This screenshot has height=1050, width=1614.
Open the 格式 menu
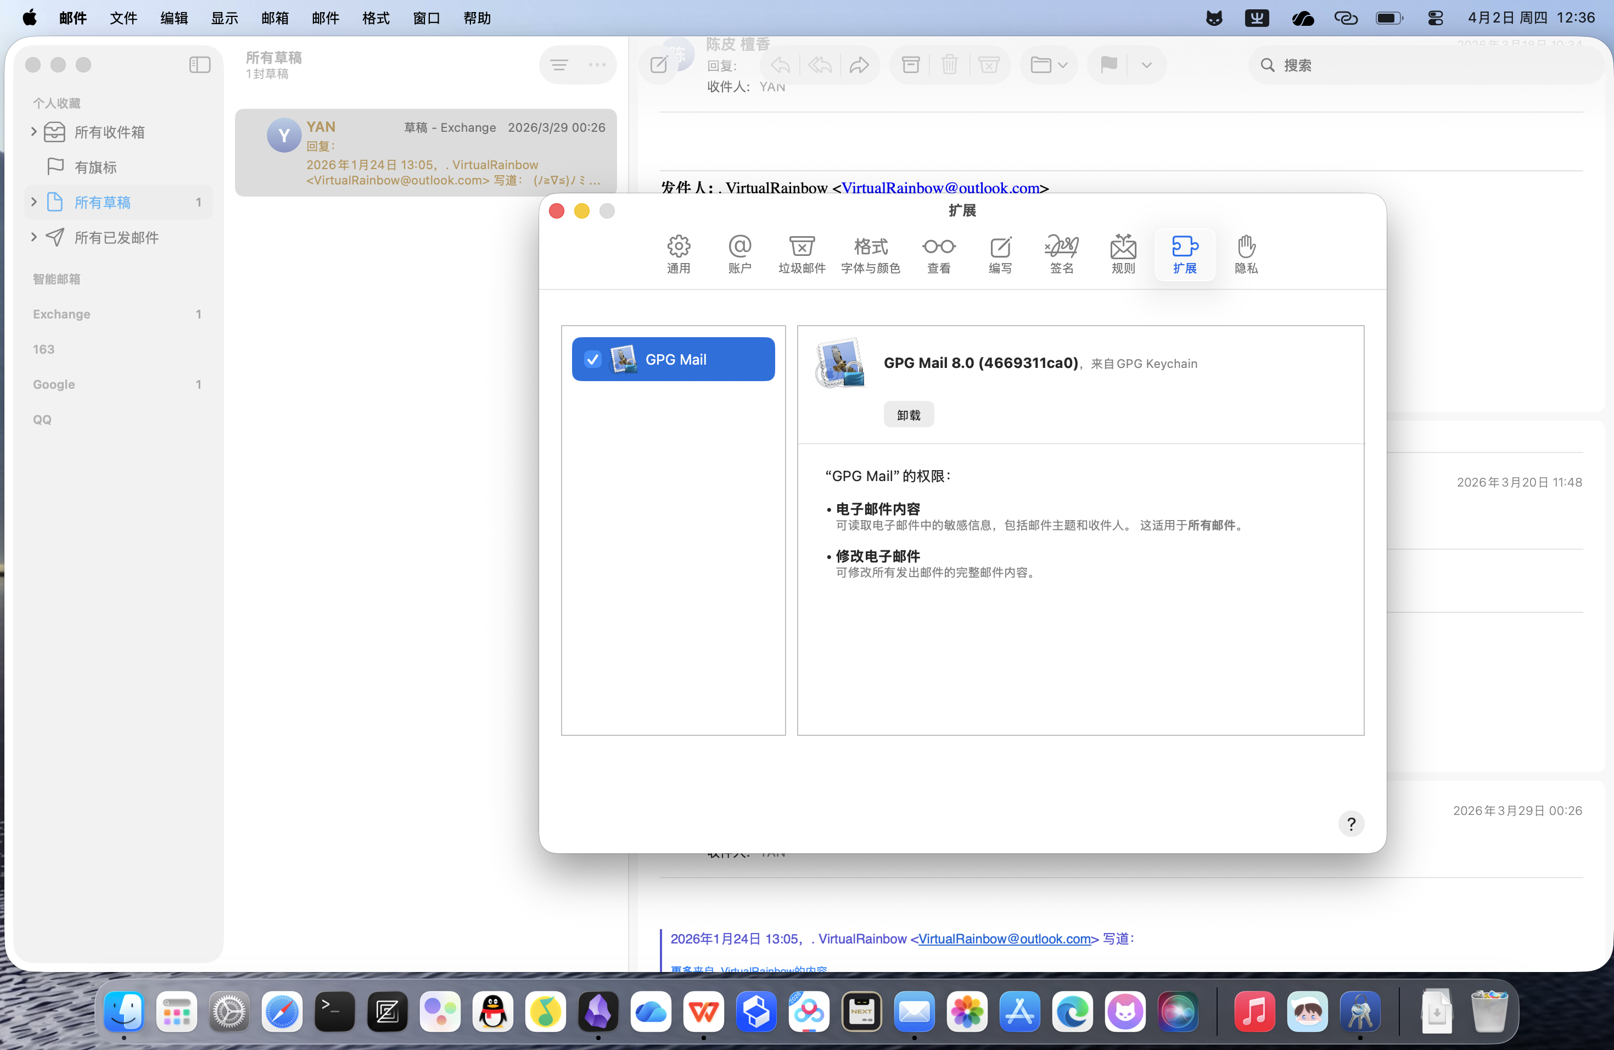click(x=376, y=18)
